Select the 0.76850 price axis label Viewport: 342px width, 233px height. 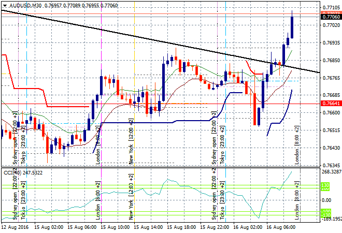pyautogui.click(x=331, y=61)
